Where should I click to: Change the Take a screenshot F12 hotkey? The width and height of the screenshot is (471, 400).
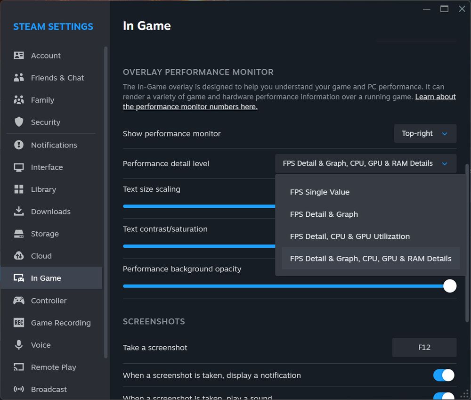424,347
